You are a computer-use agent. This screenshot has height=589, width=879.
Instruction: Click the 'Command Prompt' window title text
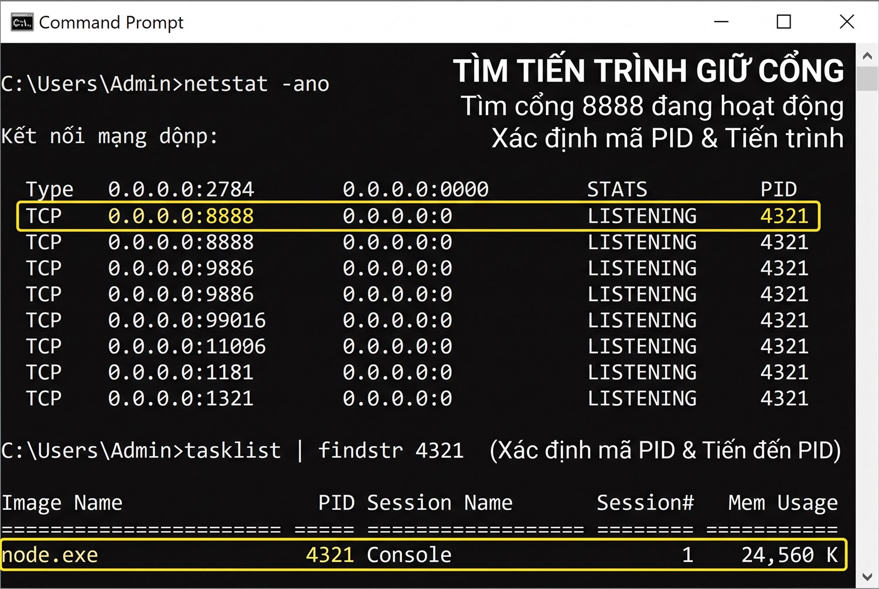click(111, 22)
